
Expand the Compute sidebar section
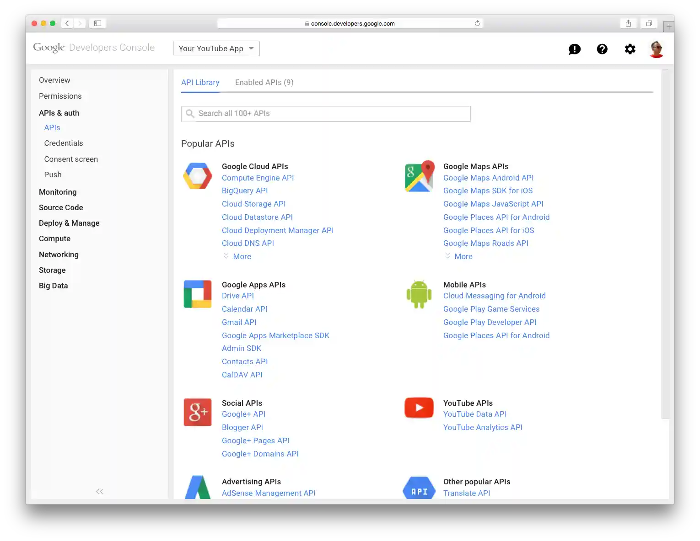click(x=54, y=239)
